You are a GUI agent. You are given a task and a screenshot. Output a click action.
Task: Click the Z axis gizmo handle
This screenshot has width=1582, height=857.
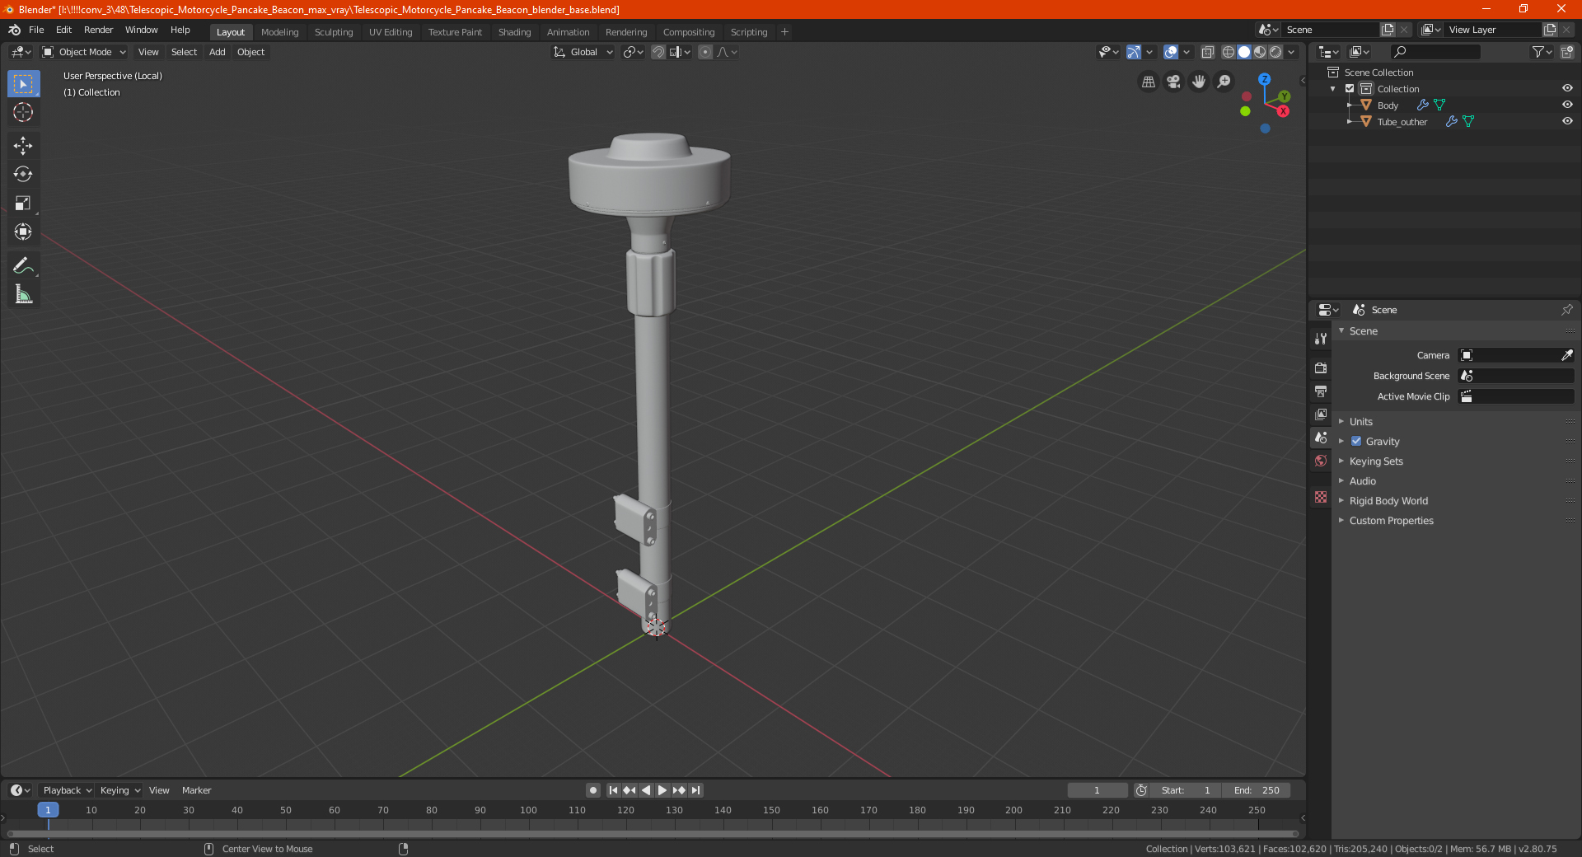pos(1264,79)
